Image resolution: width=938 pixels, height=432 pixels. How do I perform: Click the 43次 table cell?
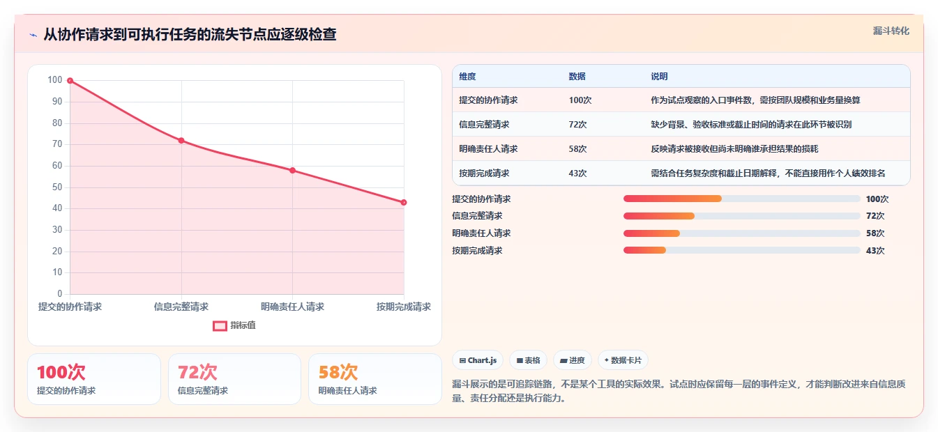(x=577, y=173)
